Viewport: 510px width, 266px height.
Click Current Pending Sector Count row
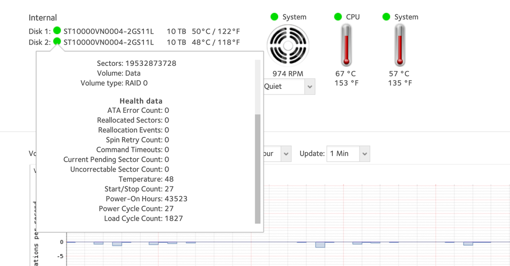pos(116,160)
